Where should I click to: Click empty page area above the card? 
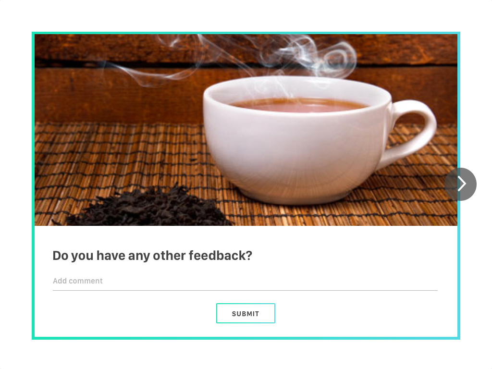(x=246, y=16)
